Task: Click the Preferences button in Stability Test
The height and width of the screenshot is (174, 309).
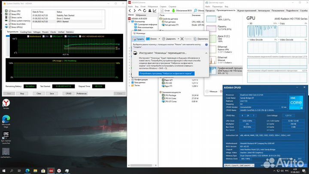Action: point(82,94)
